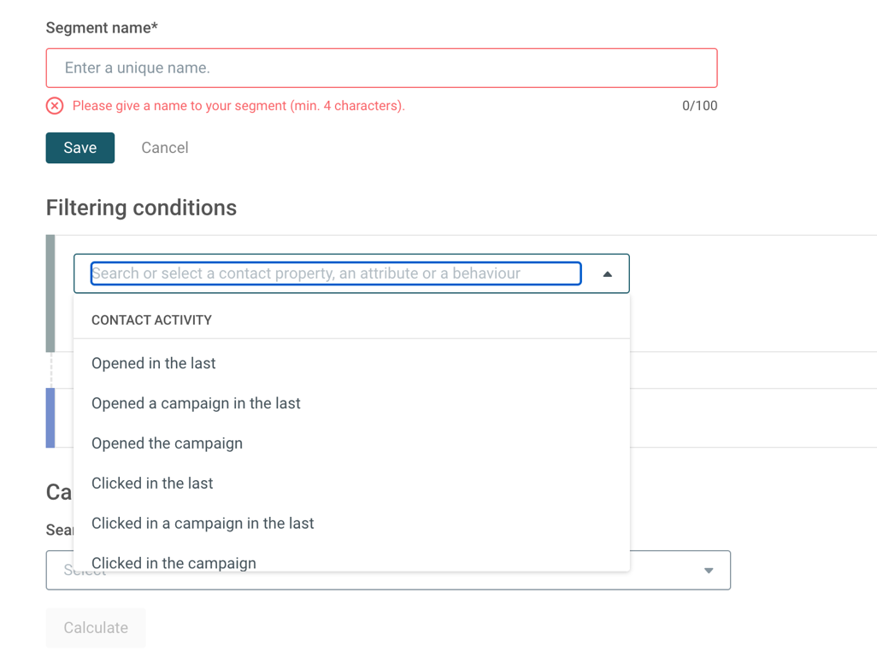The image size is (877, 657).
Task: Click the segment name error message
Action: 238,106
